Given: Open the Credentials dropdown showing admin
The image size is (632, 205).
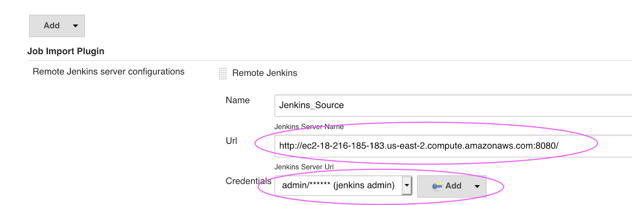Looking at the screenshot, I should 343,186.
